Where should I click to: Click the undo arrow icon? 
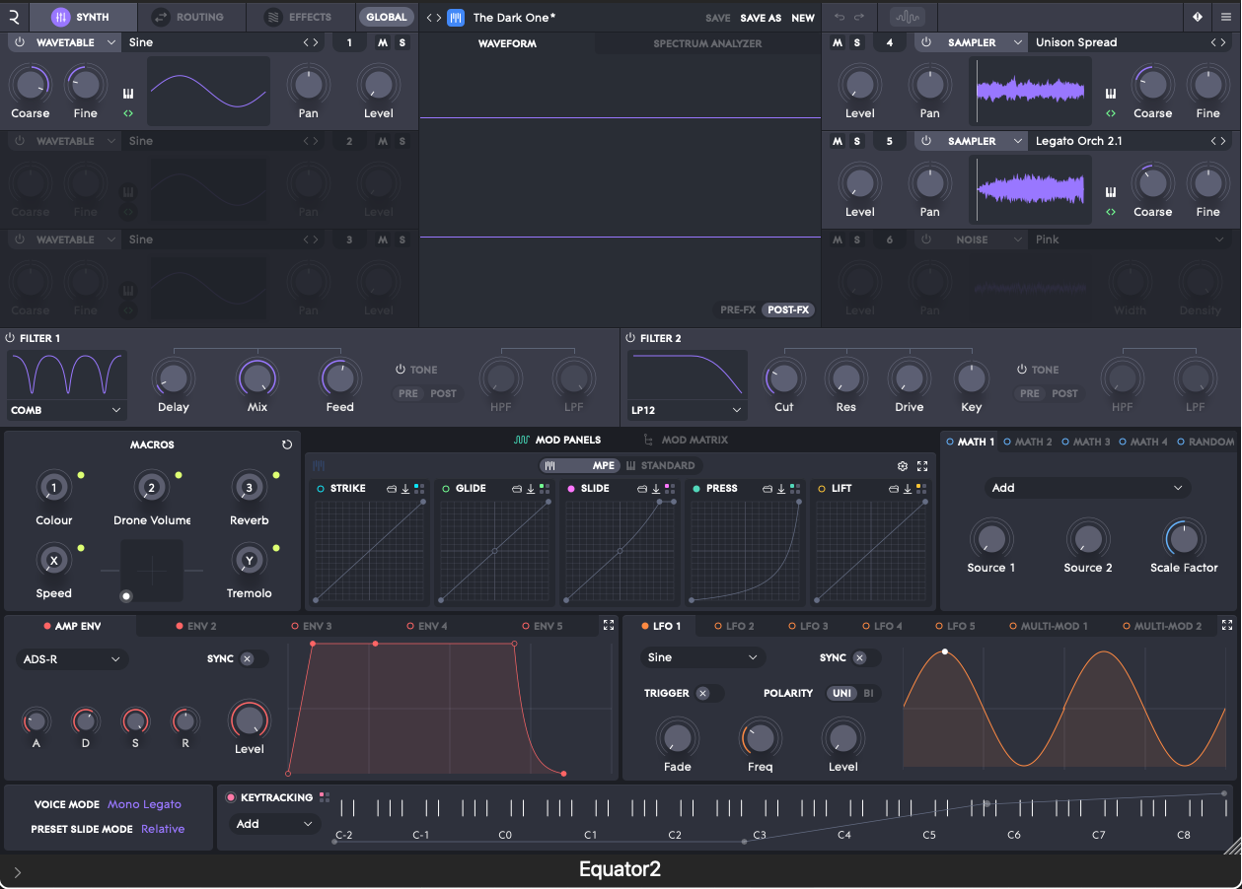click(840, 17)
